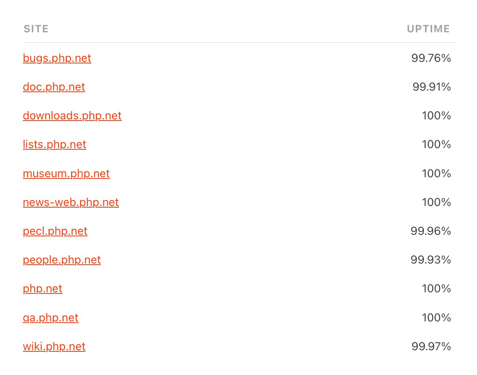This screenshot has height=375, width=477.
Task: Open the wiki.php.net link
Action: coord(54,347)
